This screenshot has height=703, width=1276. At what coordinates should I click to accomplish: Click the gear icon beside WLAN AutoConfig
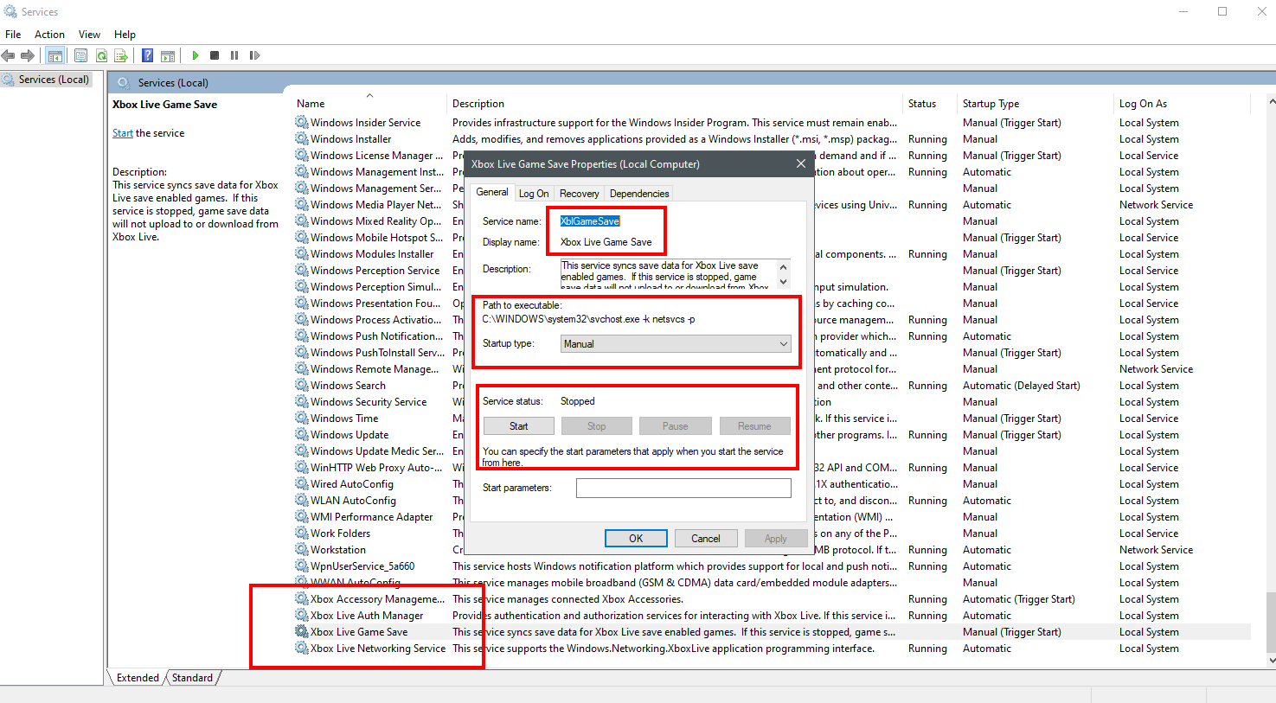tap(302, 501)
